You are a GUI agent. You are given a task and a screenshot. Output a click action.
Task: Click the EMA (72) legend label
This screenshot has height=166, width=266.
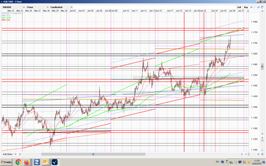(6, 15)
